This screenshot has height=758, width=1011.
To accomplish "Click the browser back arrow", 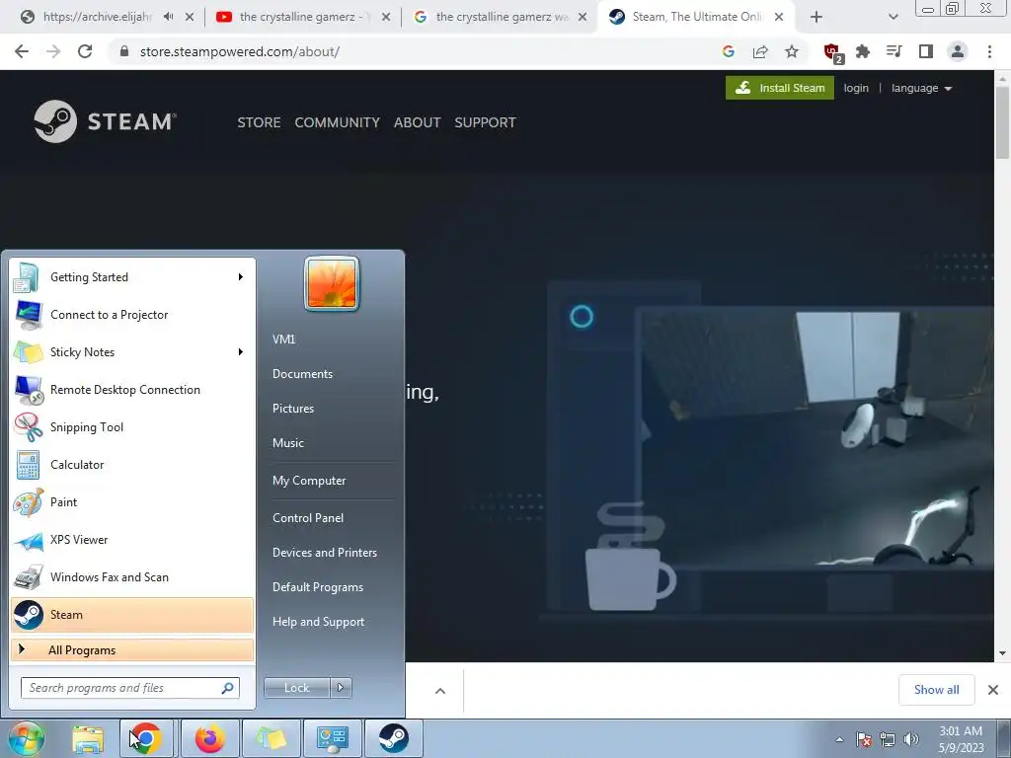I will tap(22, 51).
